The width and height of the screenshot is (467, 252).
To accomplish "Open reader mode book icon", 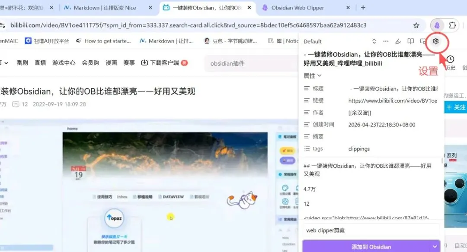I will 411,41.
